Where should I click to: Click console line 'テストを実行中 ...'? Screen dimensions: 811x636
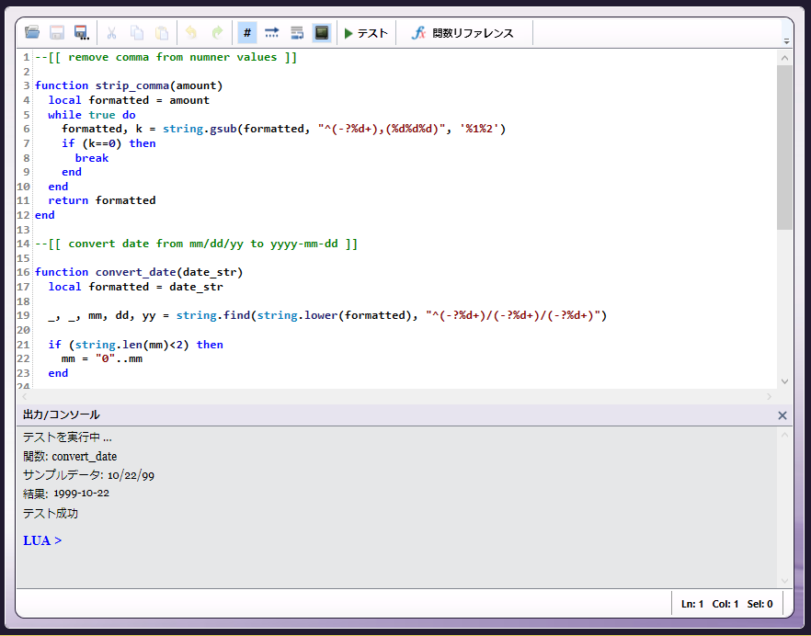(x=67, y=438)
